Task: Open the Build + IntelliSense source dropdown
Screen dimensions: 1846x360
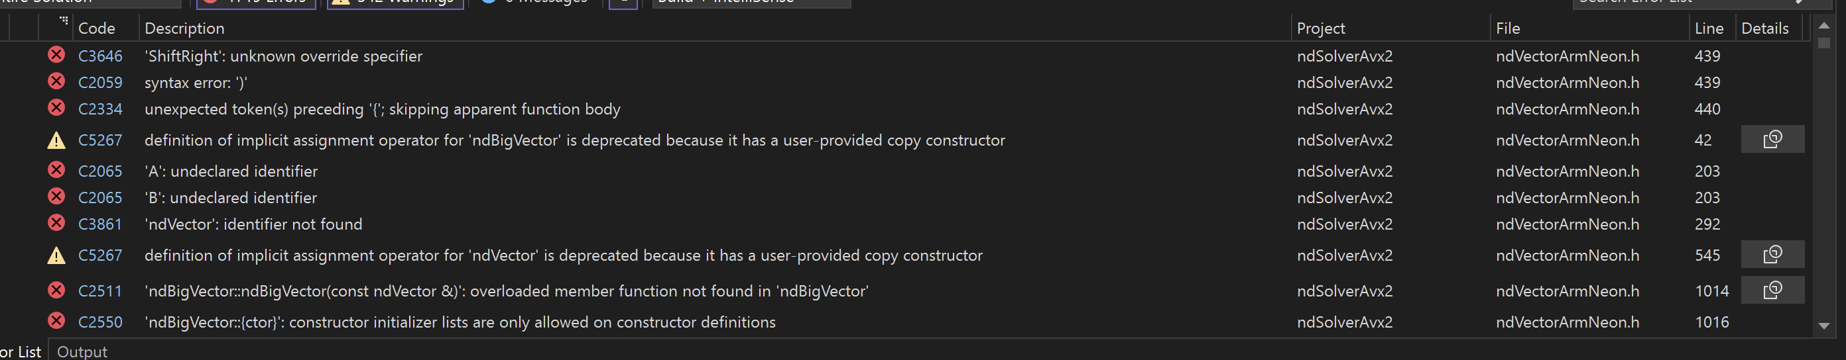Action: [x=751, y=2]
